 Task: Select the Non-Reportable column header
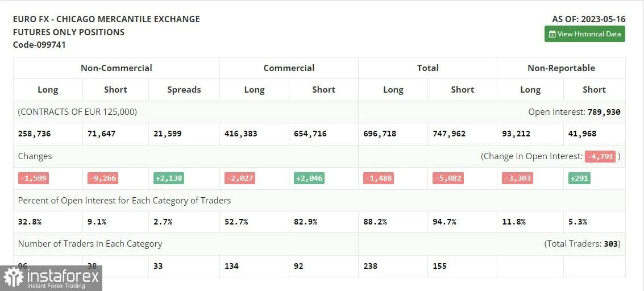[561, 68]
